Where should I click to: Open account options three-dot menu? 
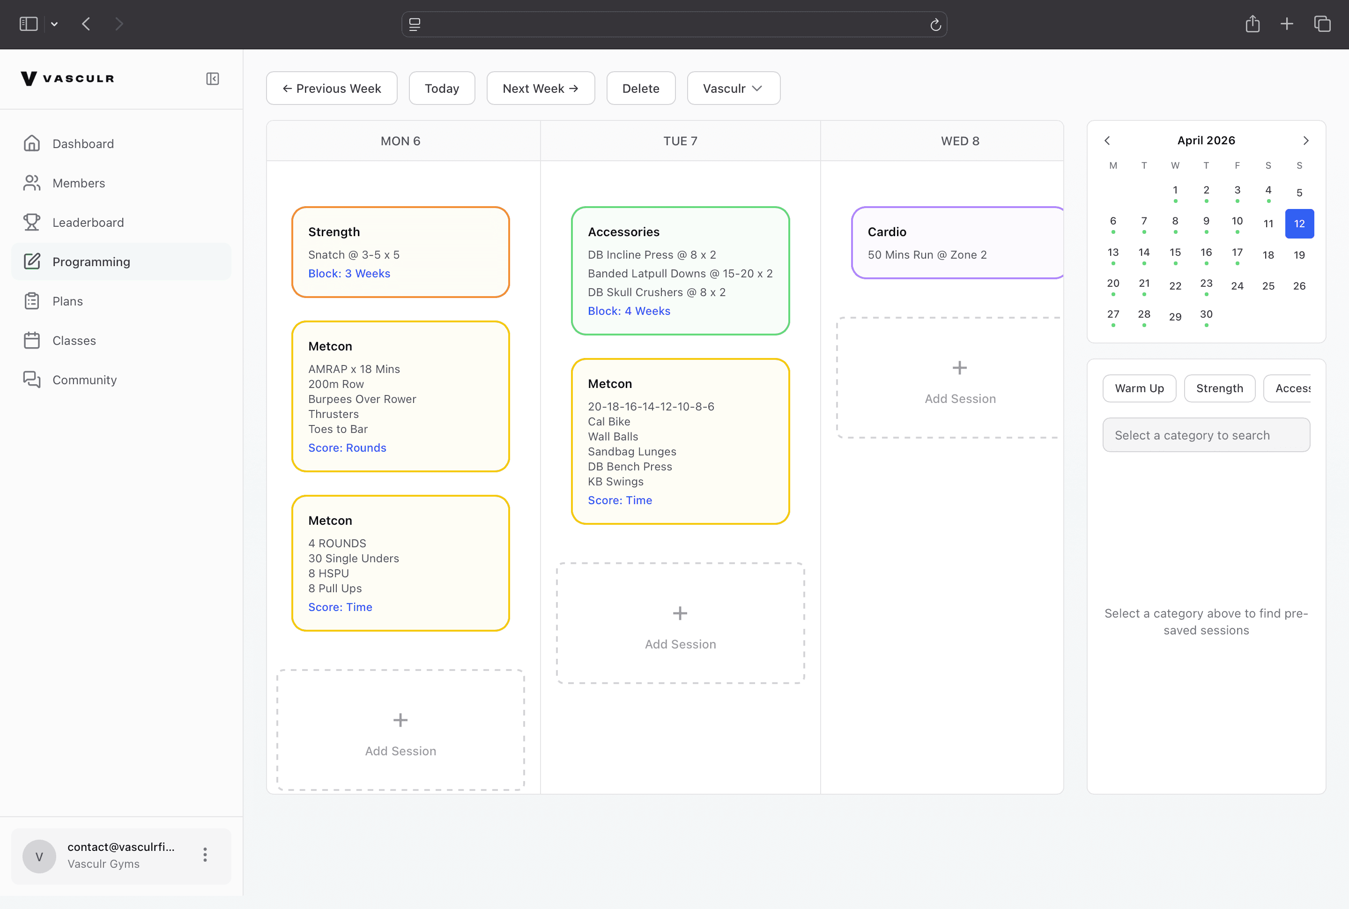coord(205,855)
